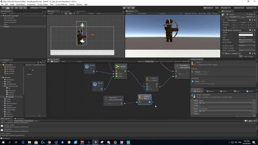Switch to the Animator tab
This screenshot has height=145, width=258.
pos(66,11)
